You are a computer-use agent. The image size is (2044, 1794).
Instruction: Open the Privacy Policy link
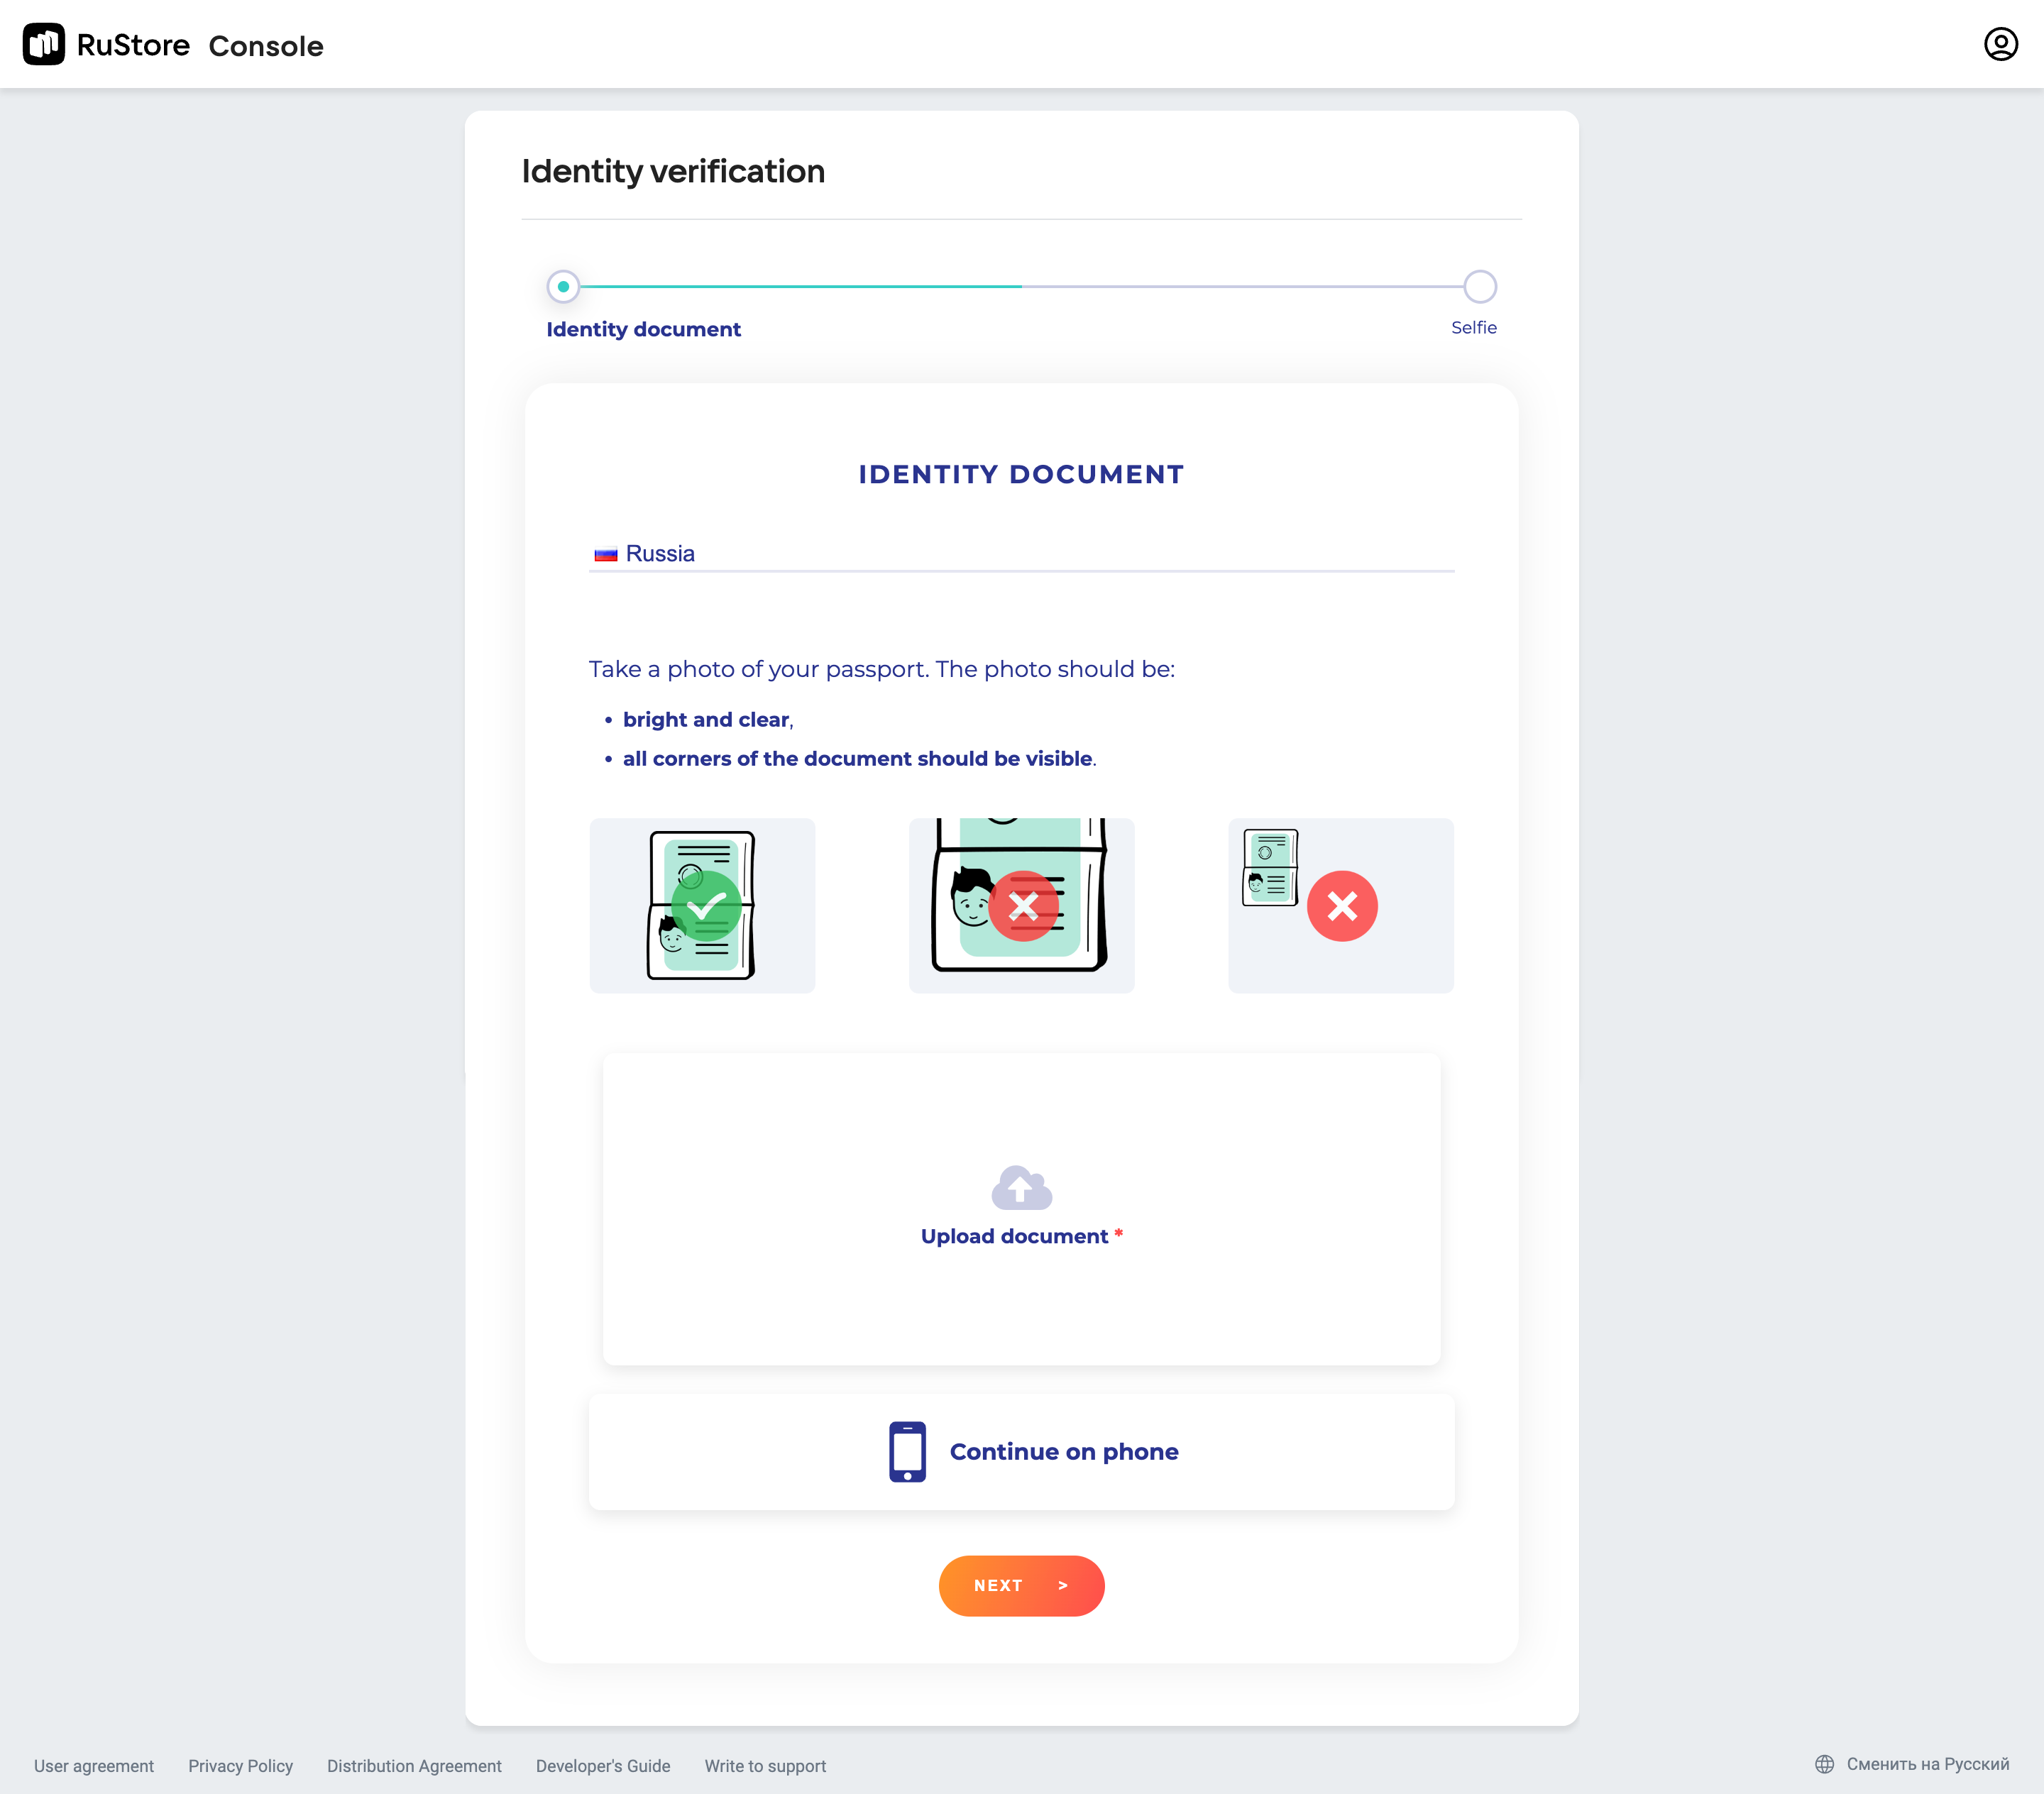coord(240,1766)
